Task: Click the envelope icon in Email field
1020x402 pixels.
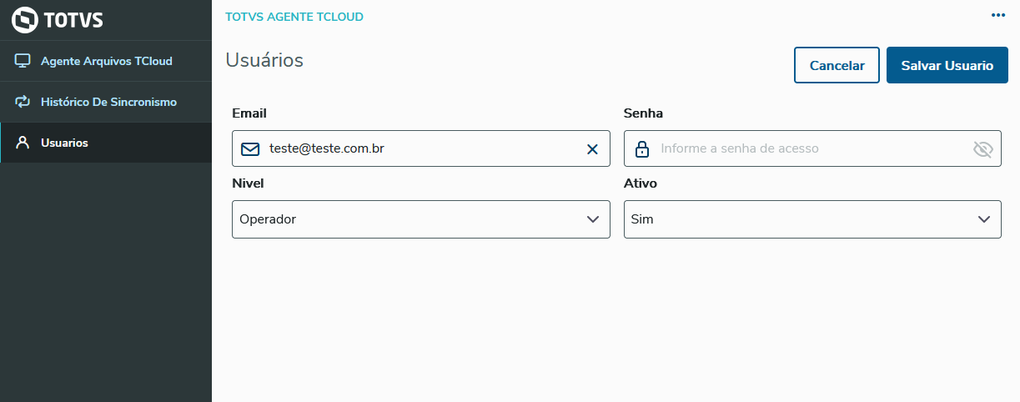Action: coord(250,149)
